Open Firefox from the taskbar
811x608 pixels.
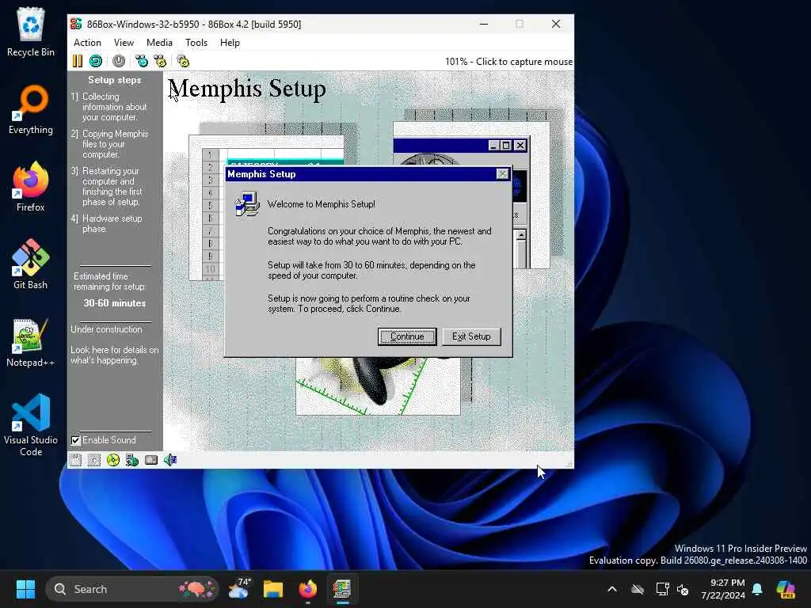click(x=308, y=589)
